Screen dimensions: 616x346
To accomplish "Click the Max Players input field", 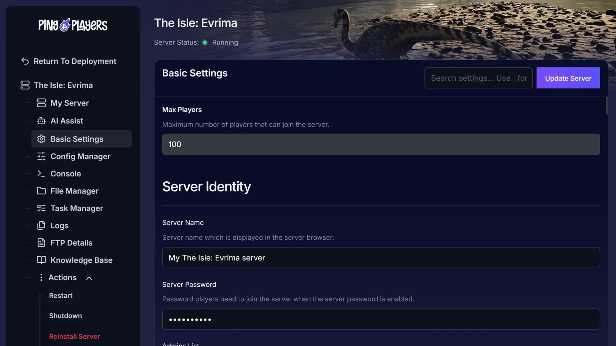I will pos(381,144).
